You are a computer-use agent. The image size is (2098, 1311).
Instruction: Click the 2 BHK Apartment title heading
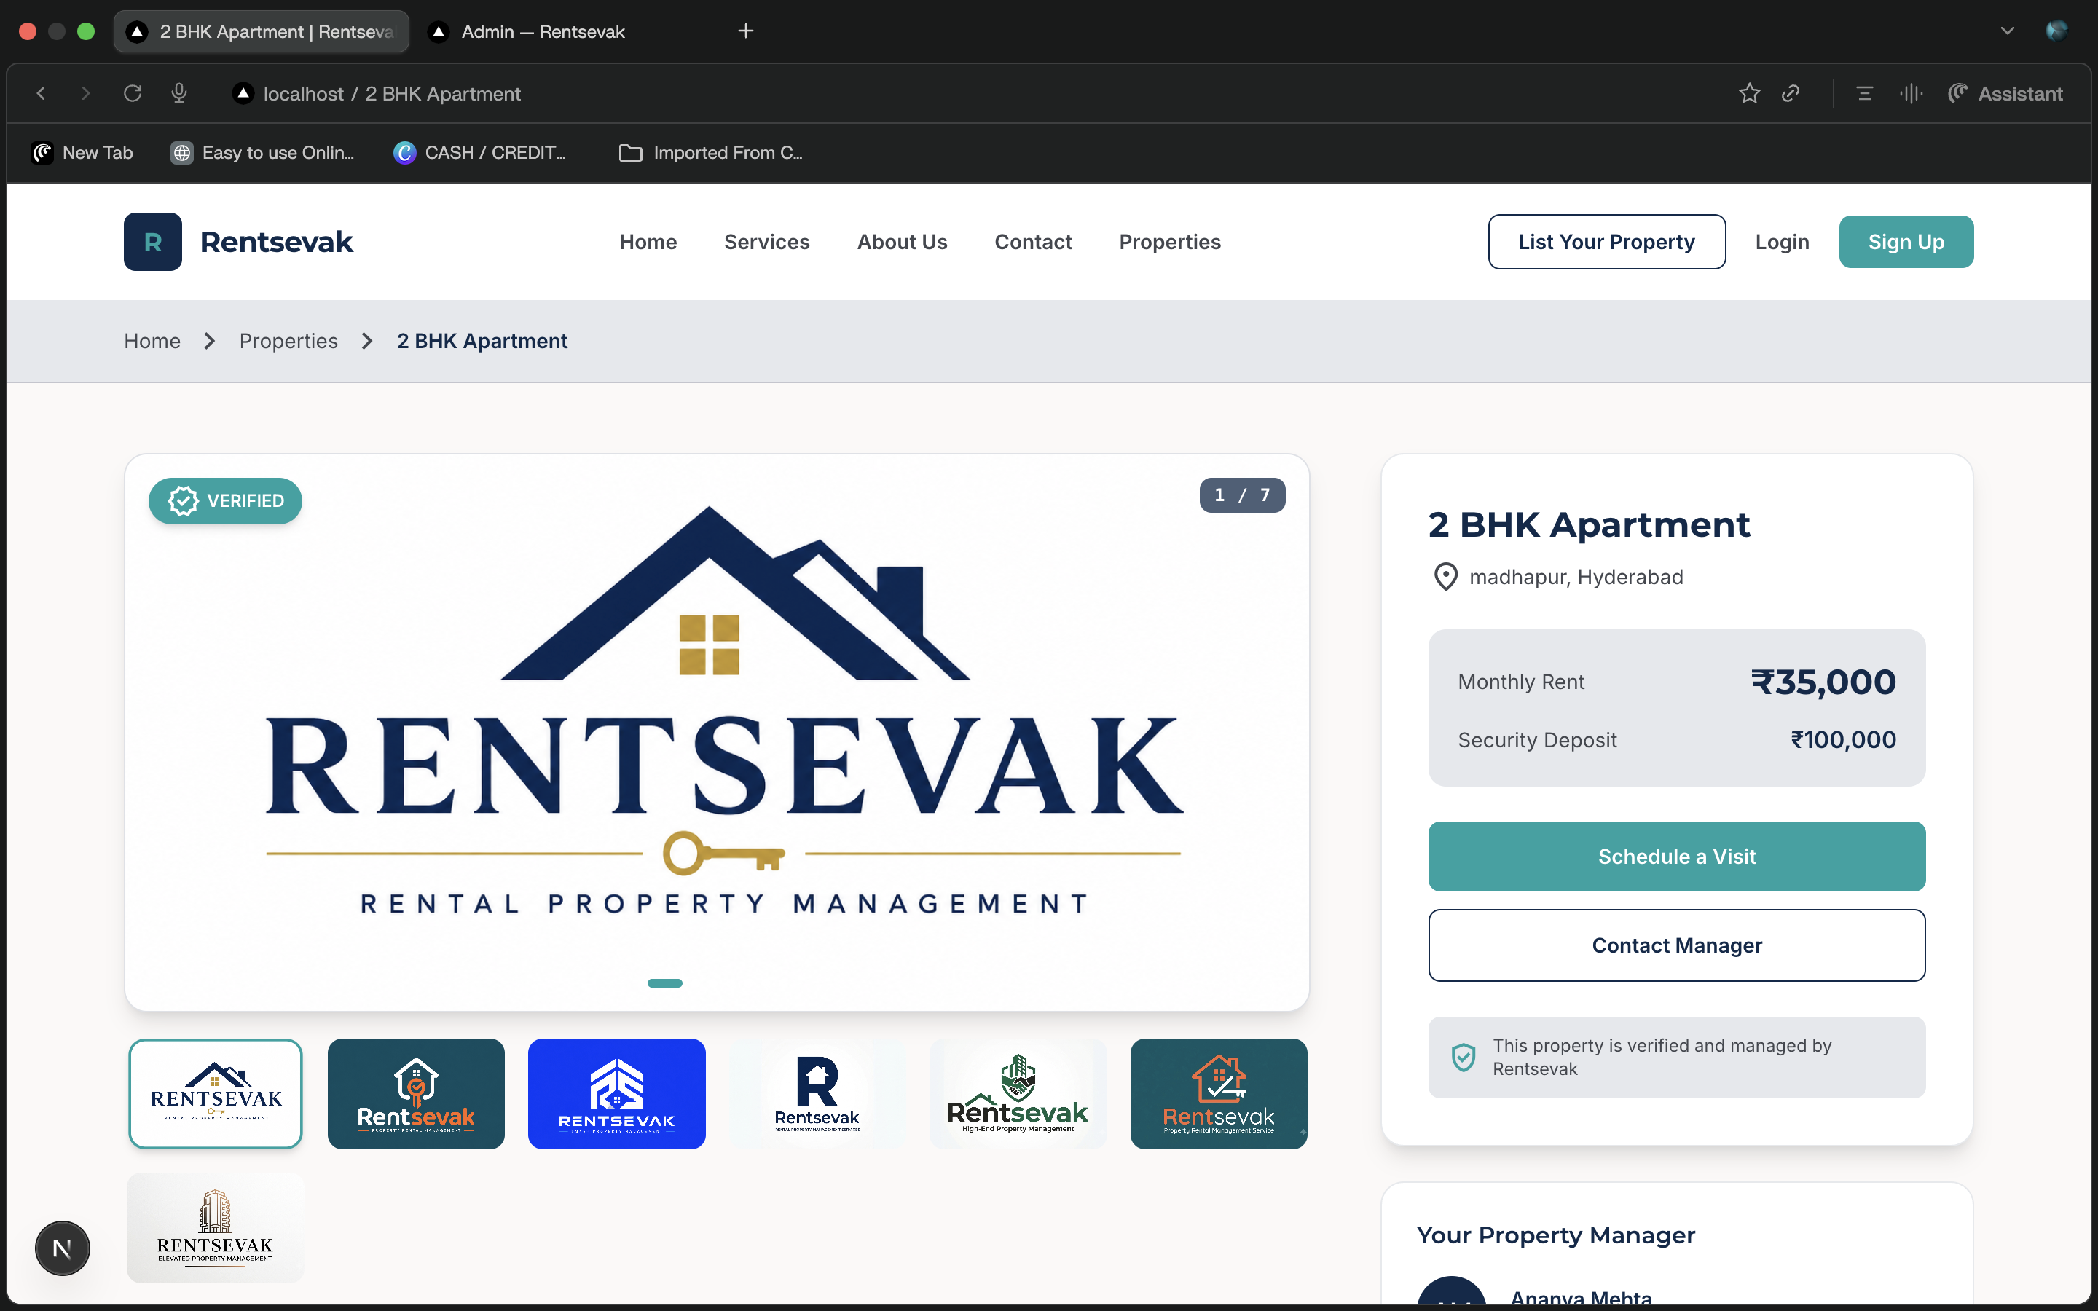1589,524
